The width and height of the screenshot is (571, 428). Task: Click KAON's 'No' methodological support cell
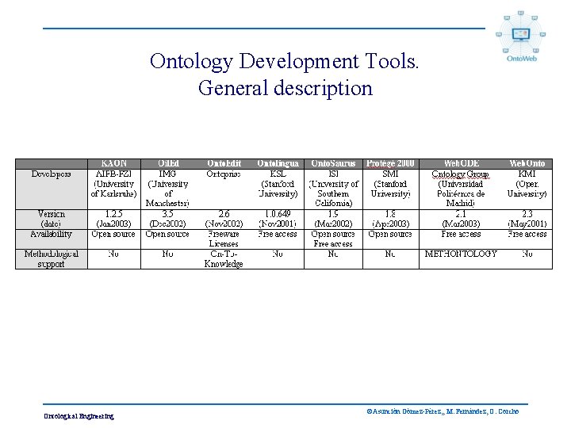point(114,259)
